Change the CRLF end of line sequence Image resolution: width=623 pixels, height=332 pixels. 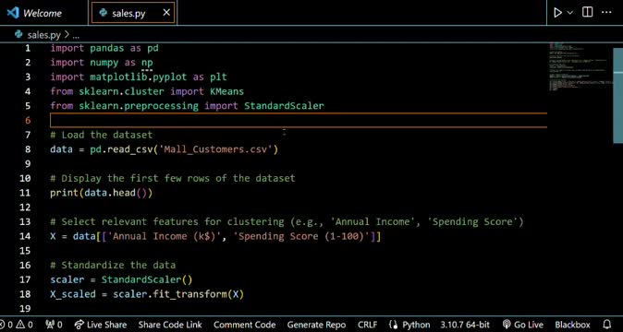click(368, 325)
